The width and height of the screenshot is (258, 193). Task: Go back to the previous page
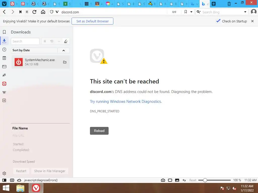5,12
